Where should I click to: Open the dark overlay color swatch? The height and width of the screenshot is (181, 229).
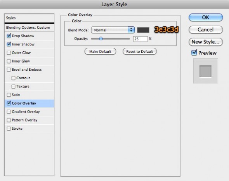pyautogui.click(x=143, y=30)
